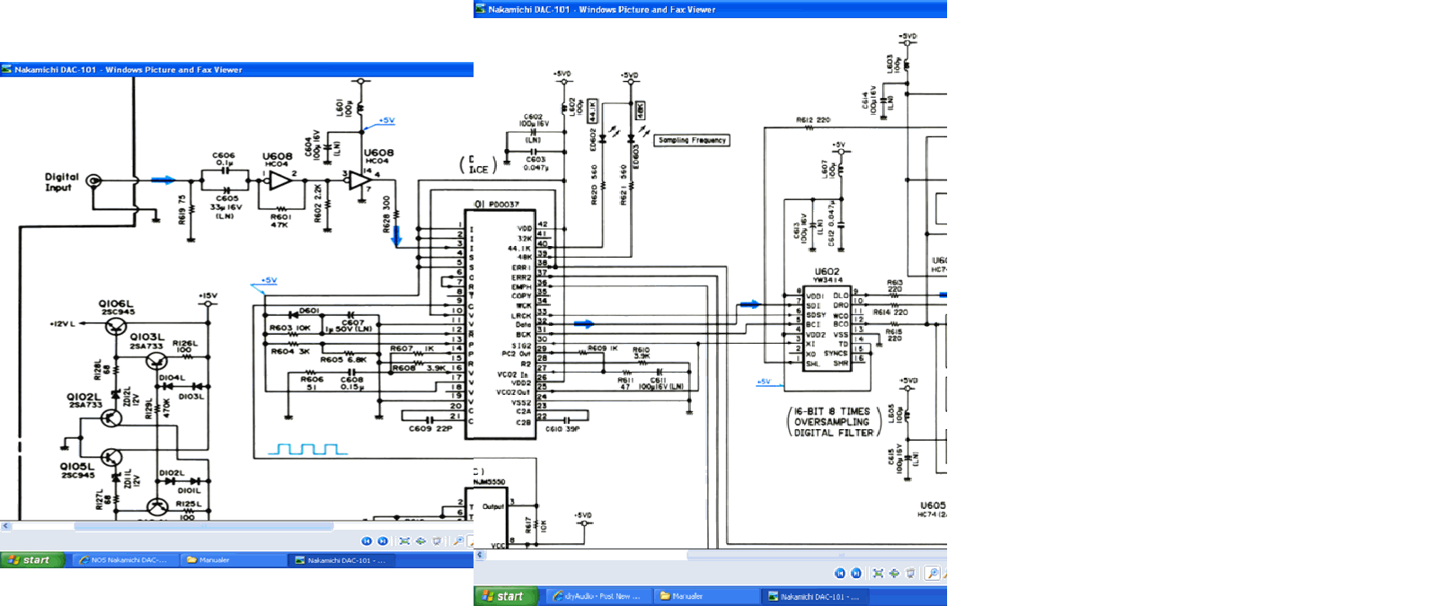This screenshot has width=1444, height=606.
Task: Open Manualer folder on the right taskbar
Action: (x=705, y=596)
